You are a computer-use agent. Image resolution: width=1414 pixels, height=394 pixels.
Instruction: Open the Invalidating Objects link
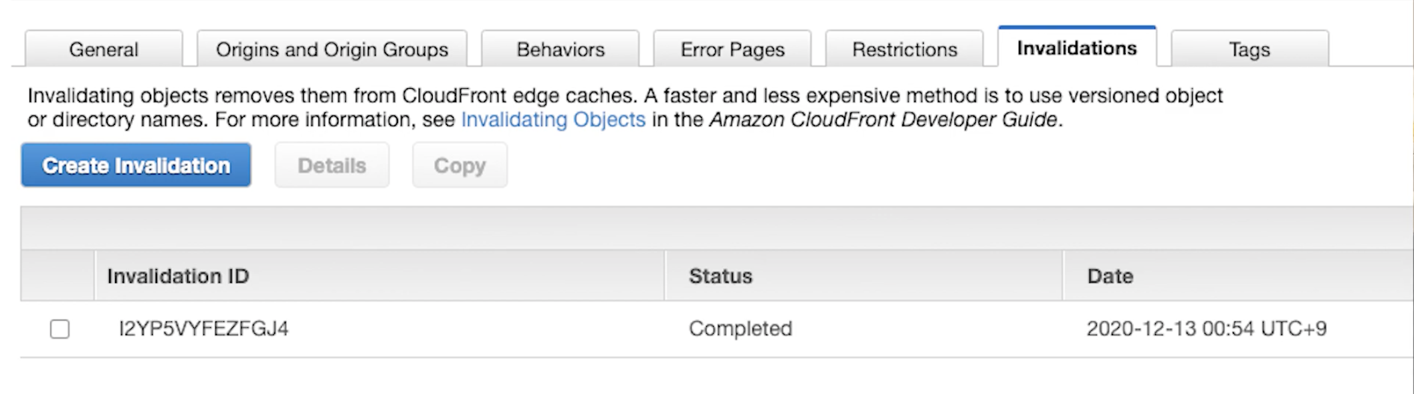[553, 120]
